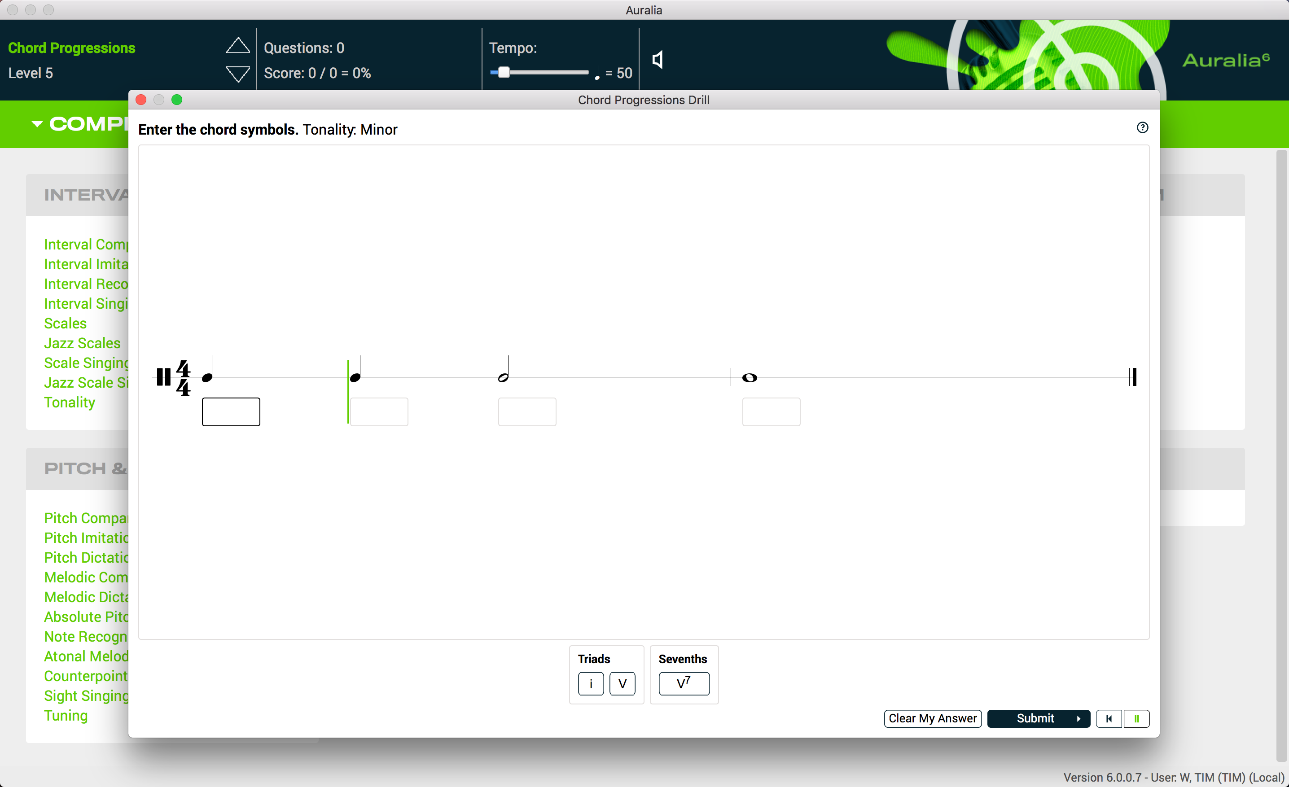This screenshot has width=1289, height=787.
Task: Open the Scales exercise
Action: click(65, 323)
